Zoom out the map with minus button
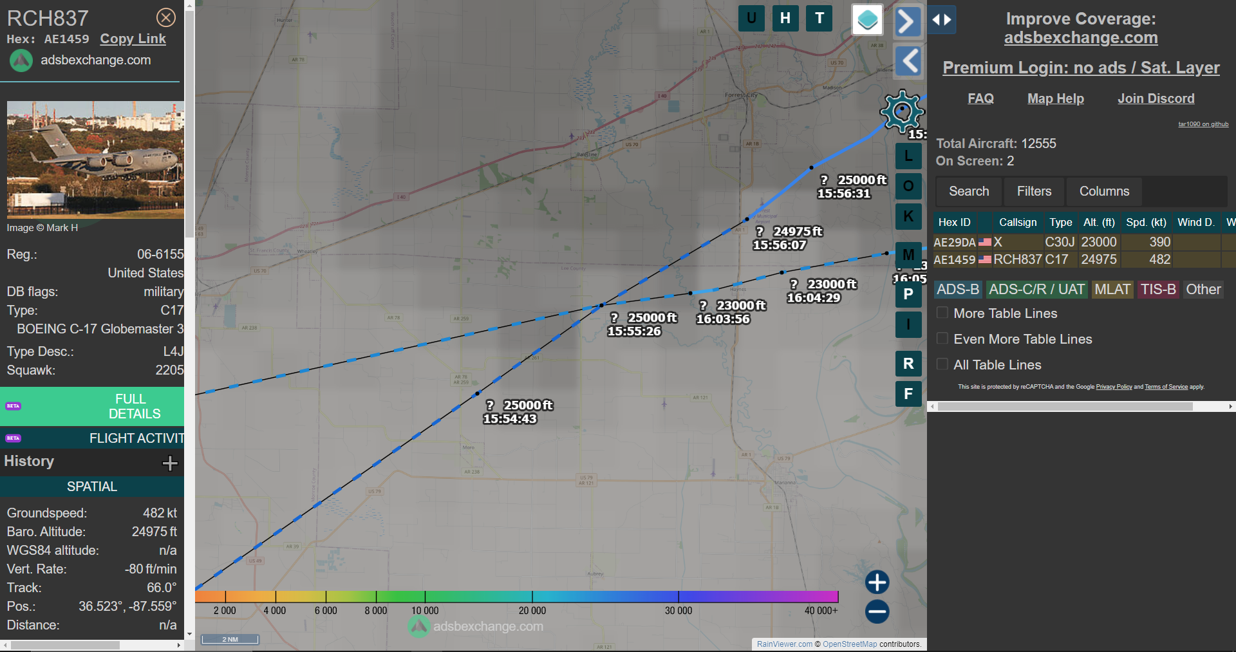 (877, 611)
